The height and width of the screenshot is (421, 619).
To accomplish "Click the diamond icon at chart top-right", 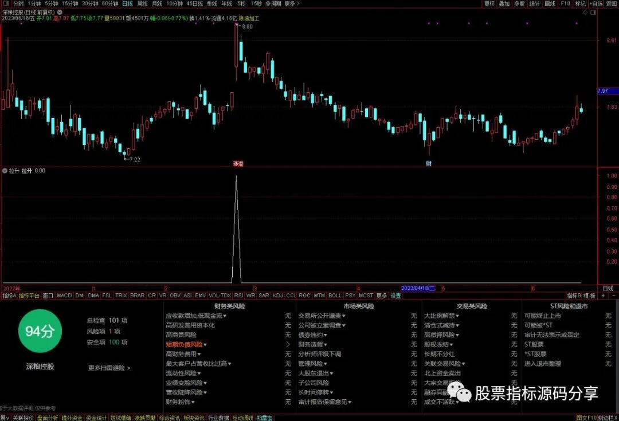I will [x=585, y=13].
